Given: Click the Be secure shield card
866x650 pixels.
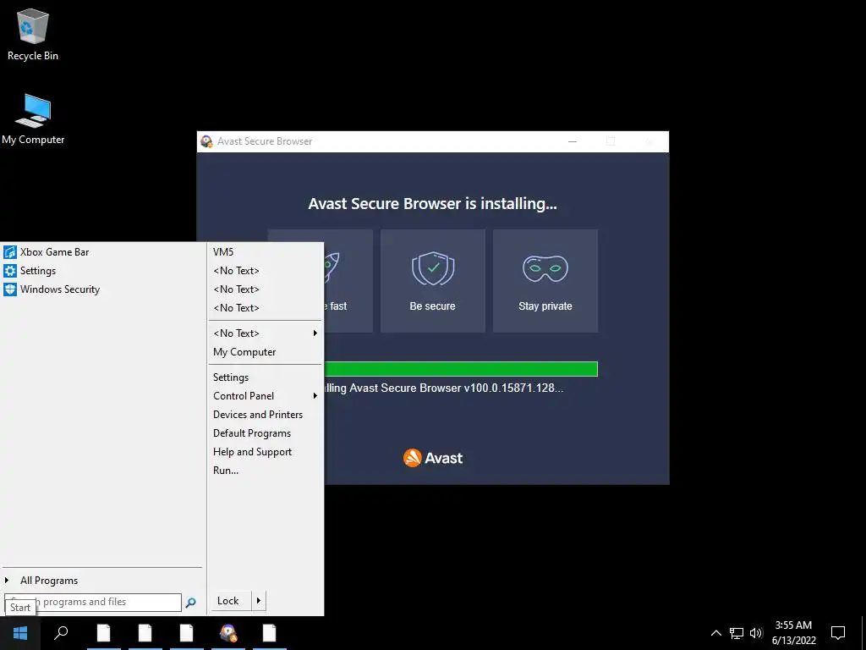Looking at the screenshot, I should tap(432, 281).
